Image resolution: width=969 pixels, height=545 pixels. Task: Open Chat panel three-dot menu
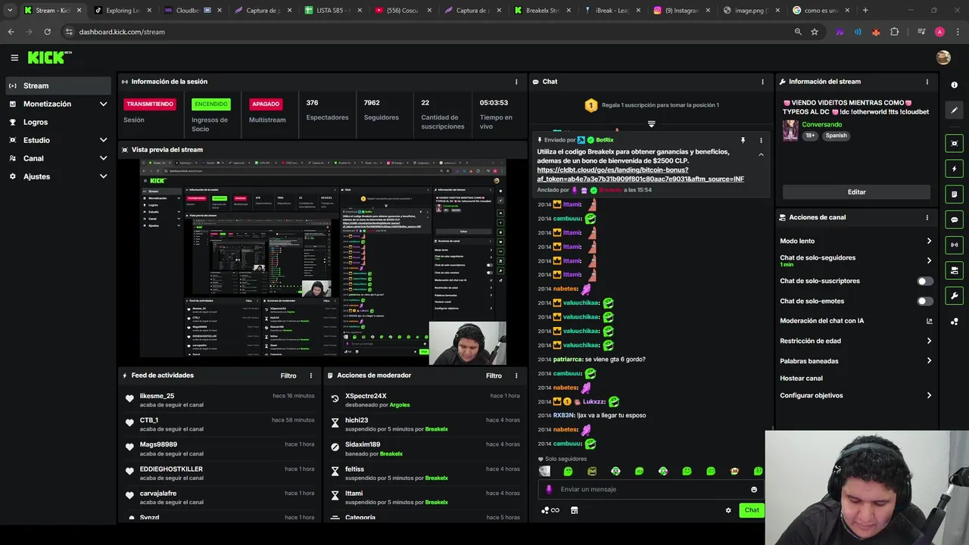(762, 82)
